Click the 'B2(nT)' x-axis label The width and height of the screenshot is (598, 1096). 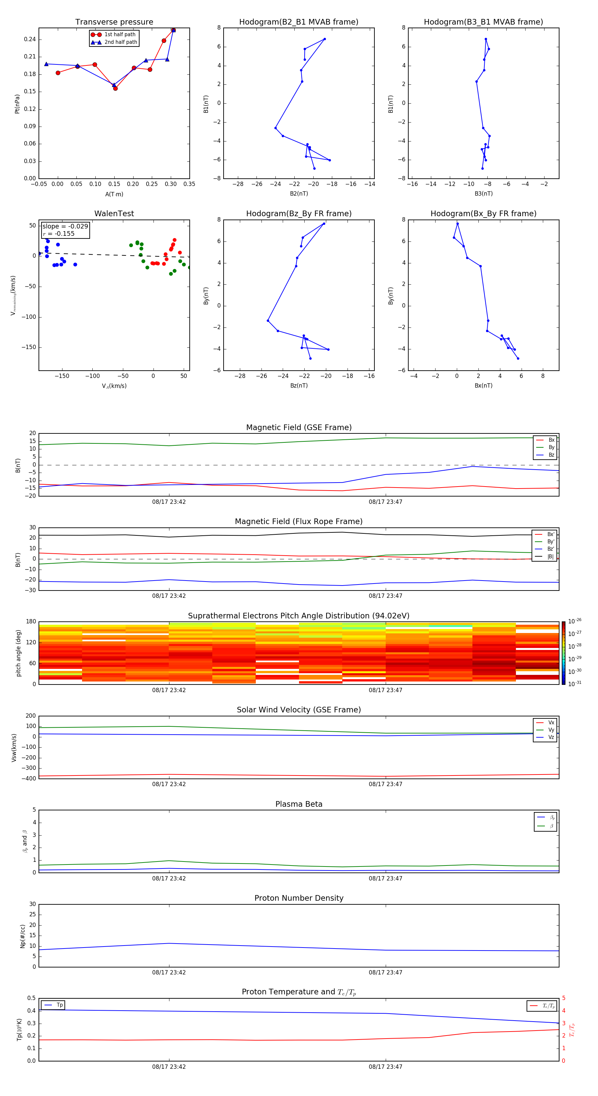(x=299, y=194)
